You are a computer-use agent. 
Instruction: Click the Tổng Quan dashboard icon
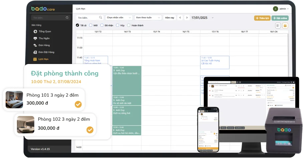35,31
